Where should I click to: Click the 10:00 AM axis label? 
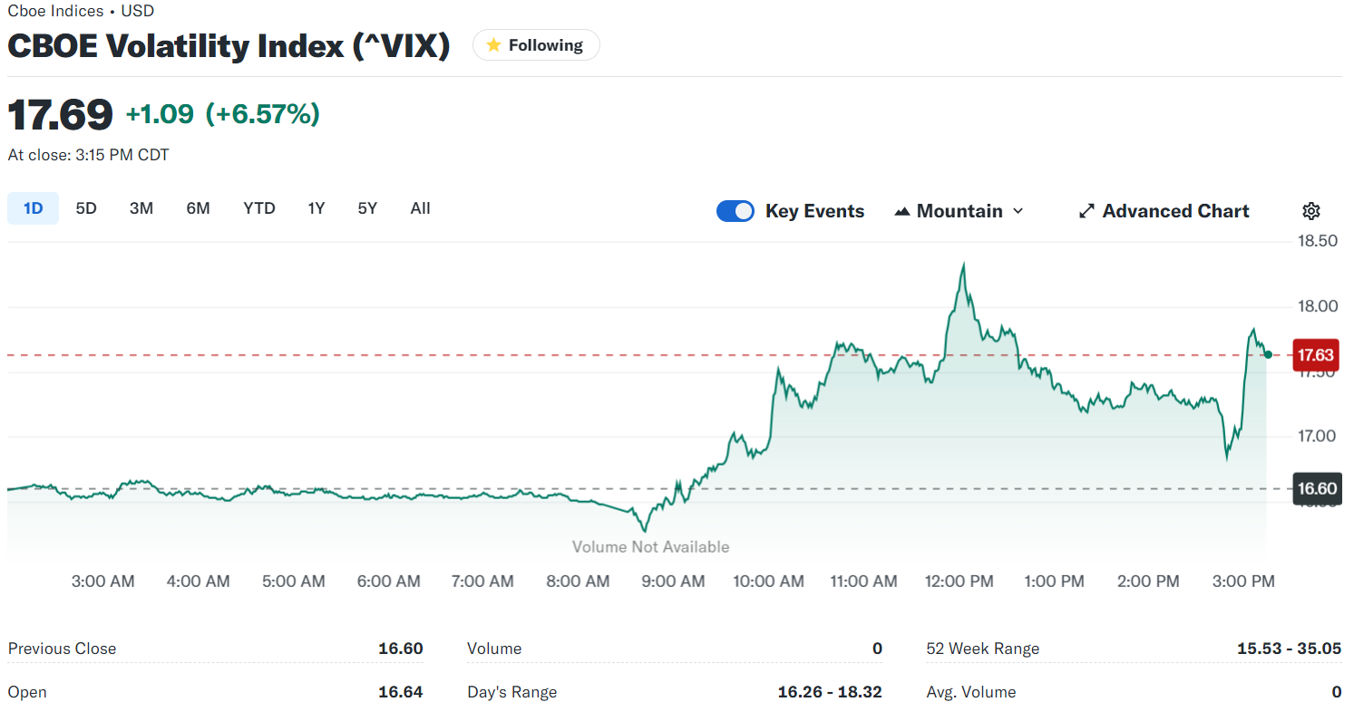(x=768, y=582)
